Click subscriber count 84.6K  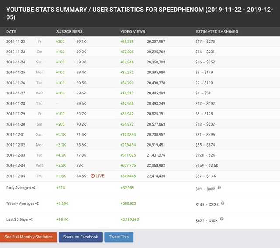pos(81,176)
